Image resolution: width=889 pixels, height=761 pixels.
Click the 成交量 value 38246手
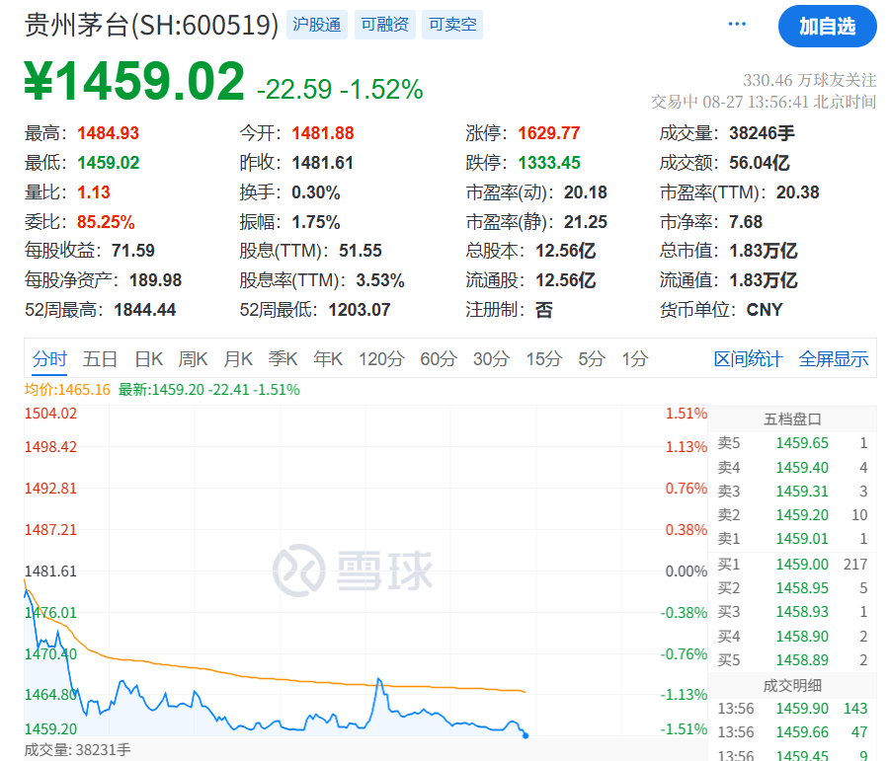pos(762,133)
